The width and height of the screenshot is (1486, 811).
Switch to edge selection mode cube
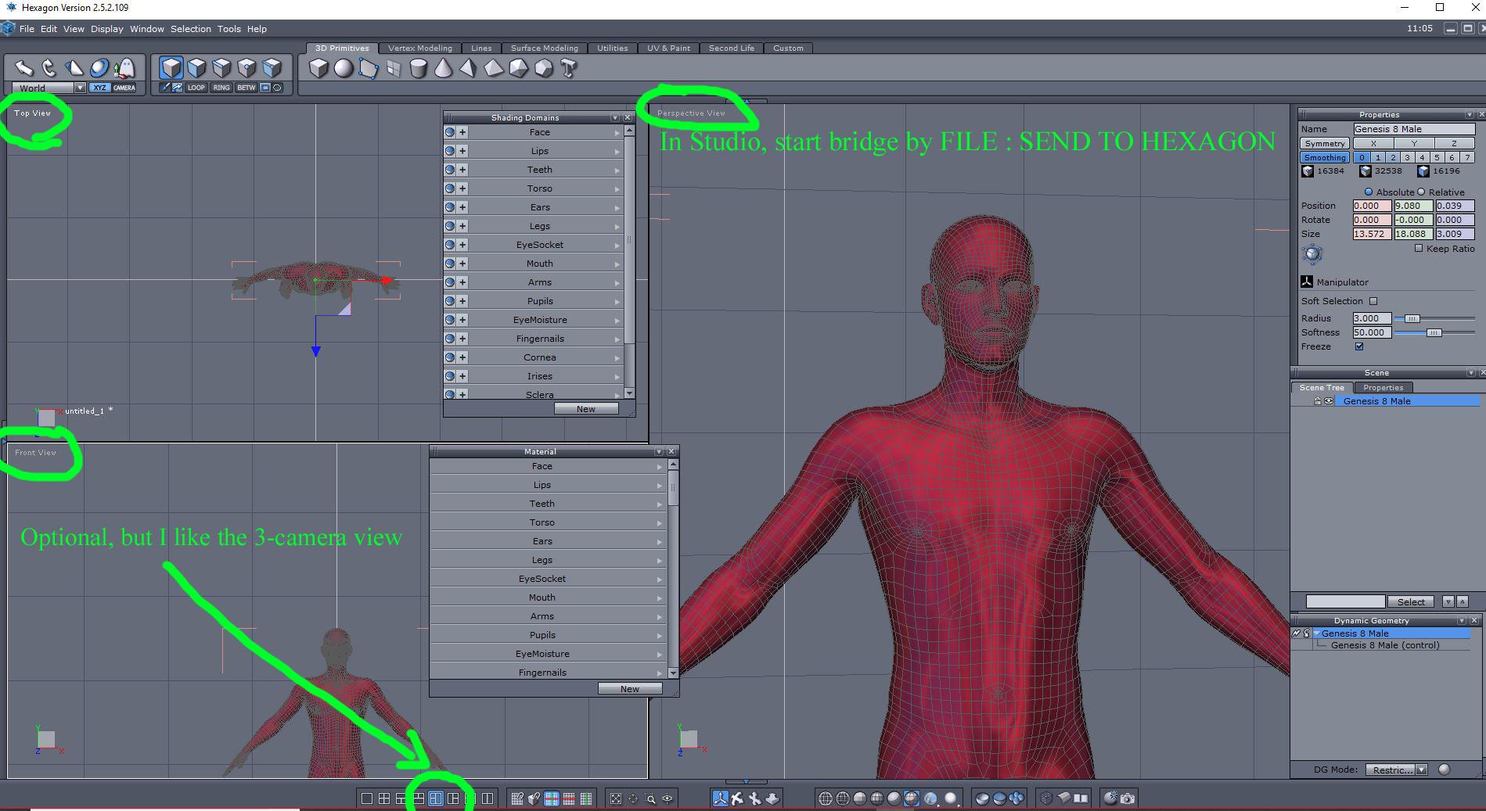tap(221, 68)
